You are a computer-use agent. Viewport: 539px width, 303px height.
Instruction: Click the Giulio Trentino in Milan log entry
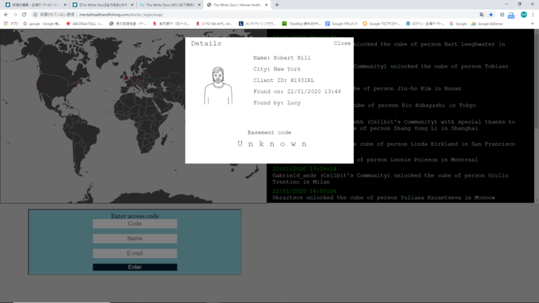pos(390,179)
